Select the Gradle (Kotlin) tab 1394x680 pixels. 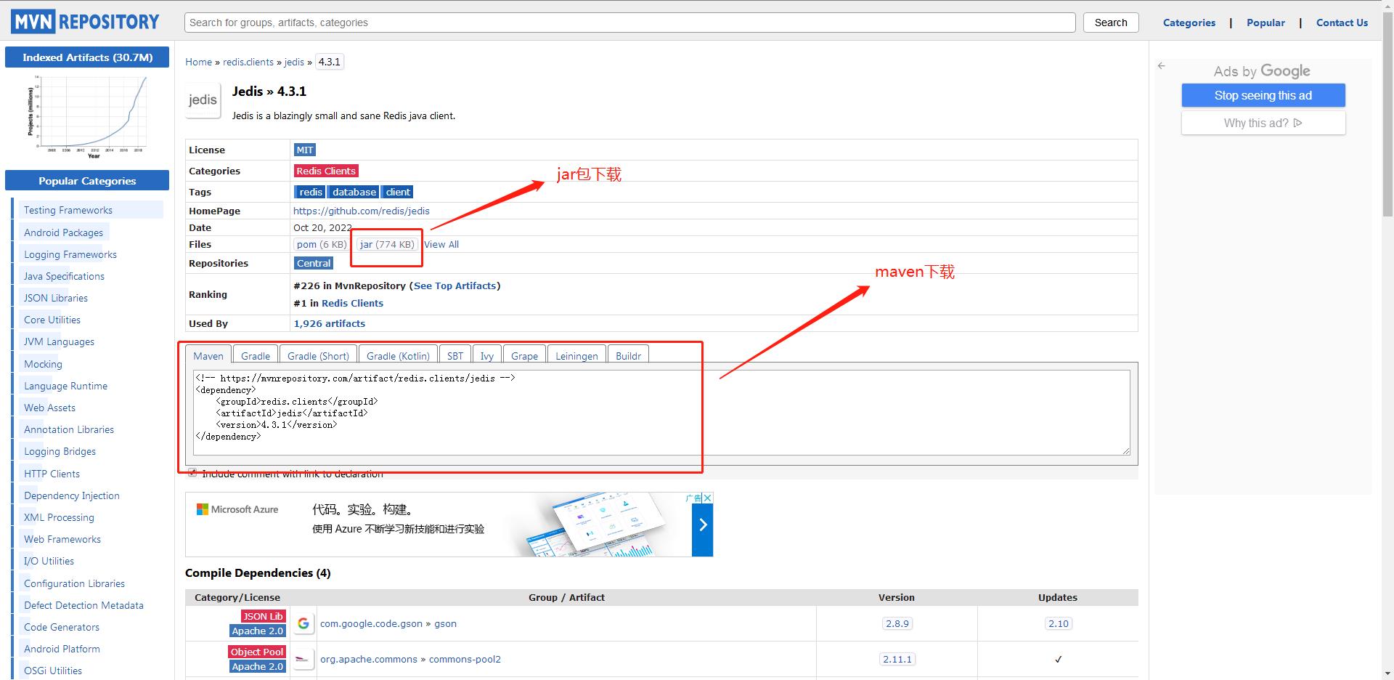coord(398,355)
